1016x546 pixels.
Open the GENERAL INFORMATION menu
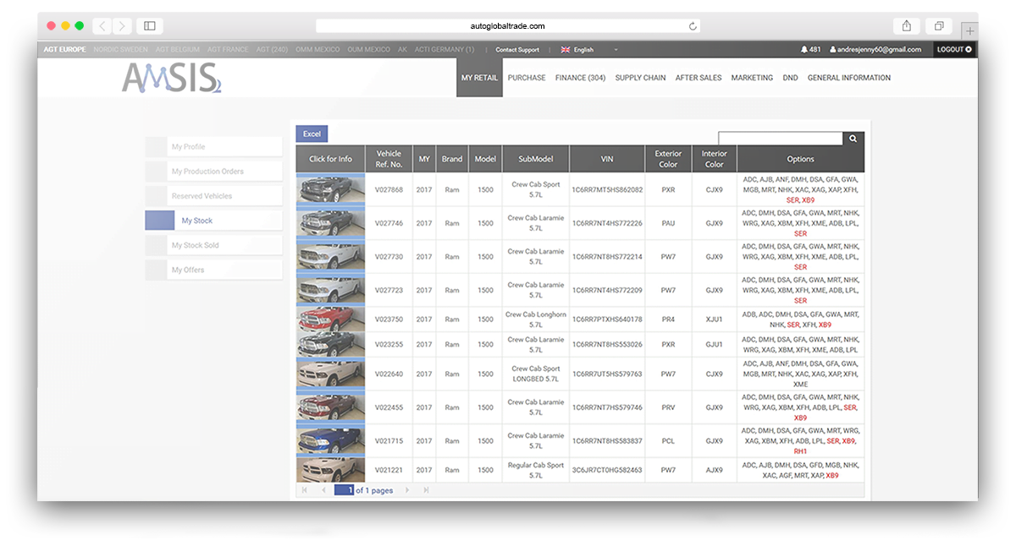(849, 78)
